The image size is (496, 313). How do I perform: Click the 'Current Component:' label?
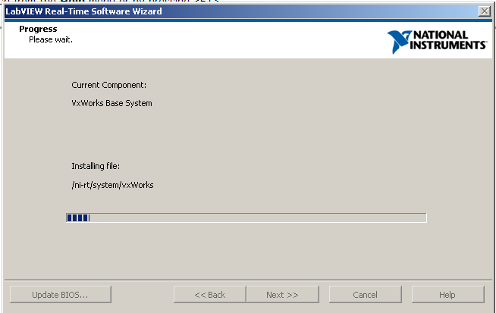tap(108, 85)
